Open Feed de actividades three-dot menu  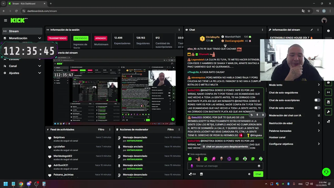[x=110, y=130]
